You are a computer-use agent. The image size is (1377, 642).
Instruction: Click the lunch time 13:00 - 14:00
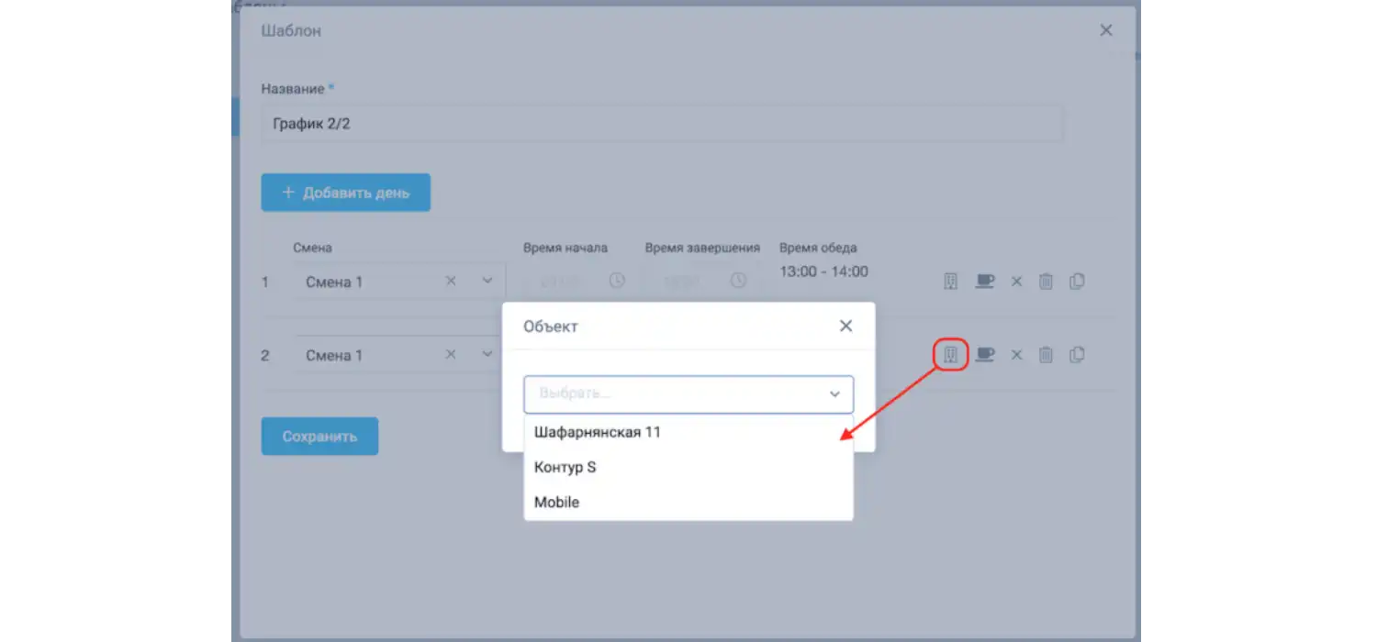823,271
